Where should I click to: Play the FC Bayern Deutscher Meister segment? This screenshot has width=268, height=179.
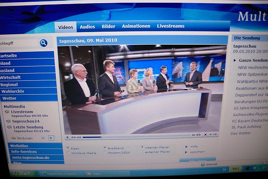(x=250, y=121)
